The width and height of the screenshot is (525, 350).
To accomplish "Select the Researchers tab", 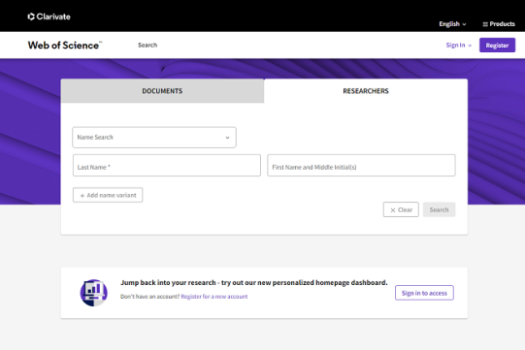I will (x=366, y=91).
